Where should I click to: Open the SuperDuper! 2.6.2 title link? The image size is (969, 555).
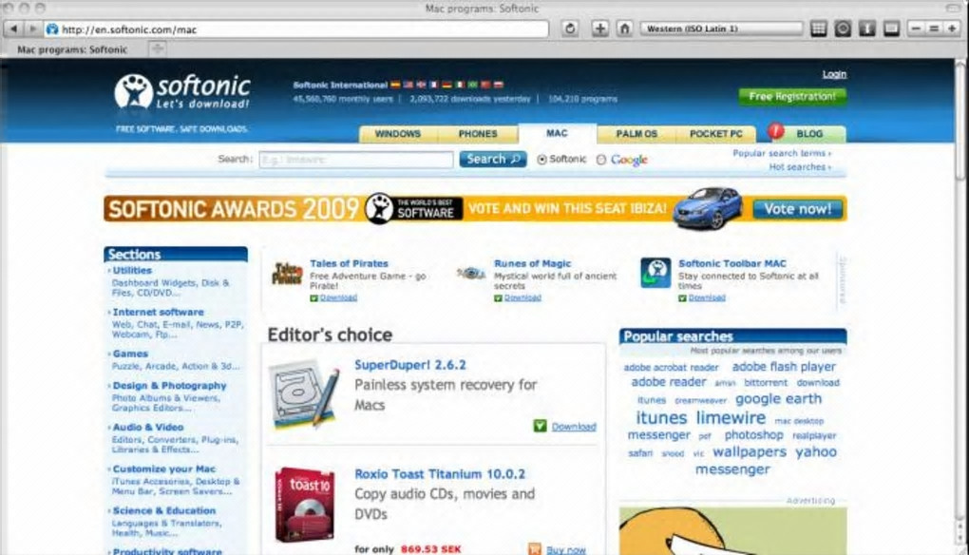(x=410, y=365)
